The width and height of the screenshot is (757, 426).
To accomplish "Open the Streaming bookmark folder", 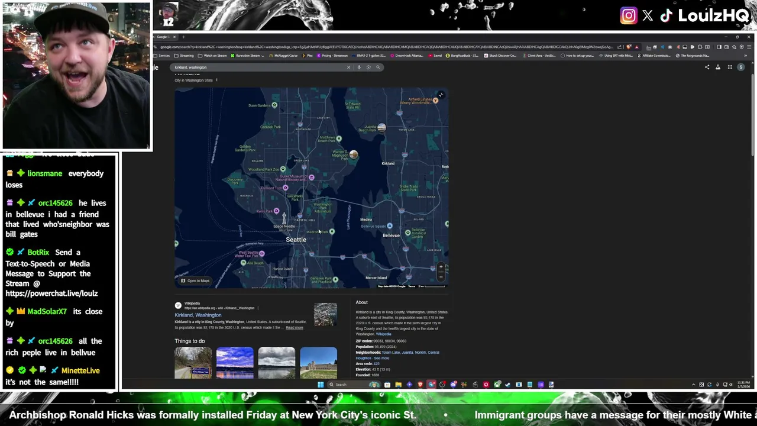I will coord(185,56).
